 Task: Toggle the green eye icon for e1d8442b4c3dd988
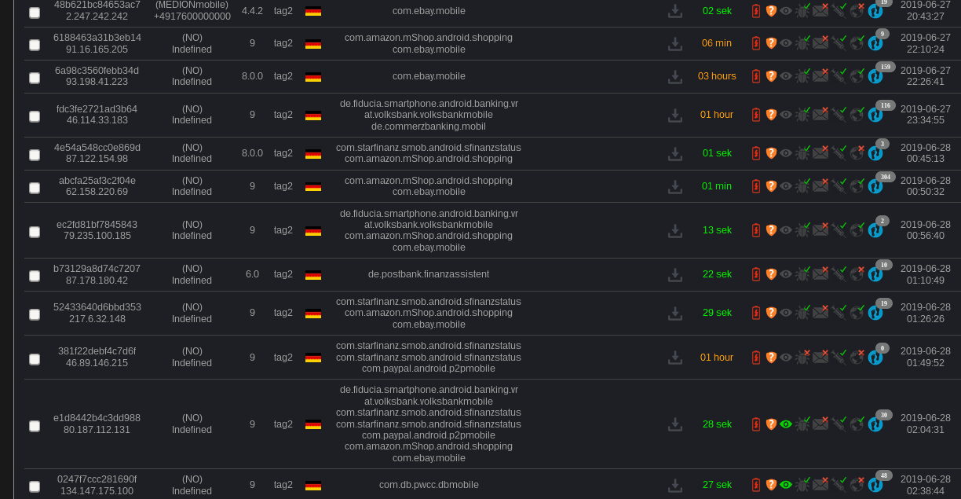pos(786,424)
